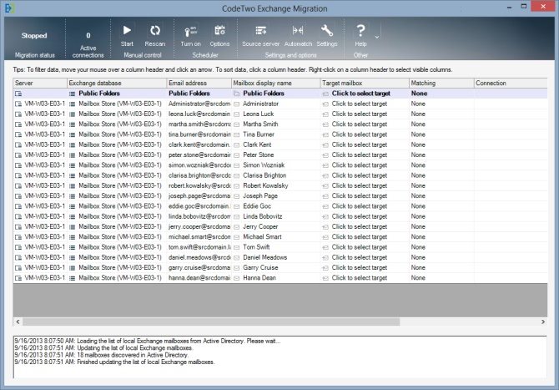Start the migration with the Start icon
Image resolution: width=559 pixels, height=390 pixels.
127,31
